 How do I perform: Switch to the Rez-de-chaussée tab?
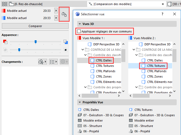[26, 4]
